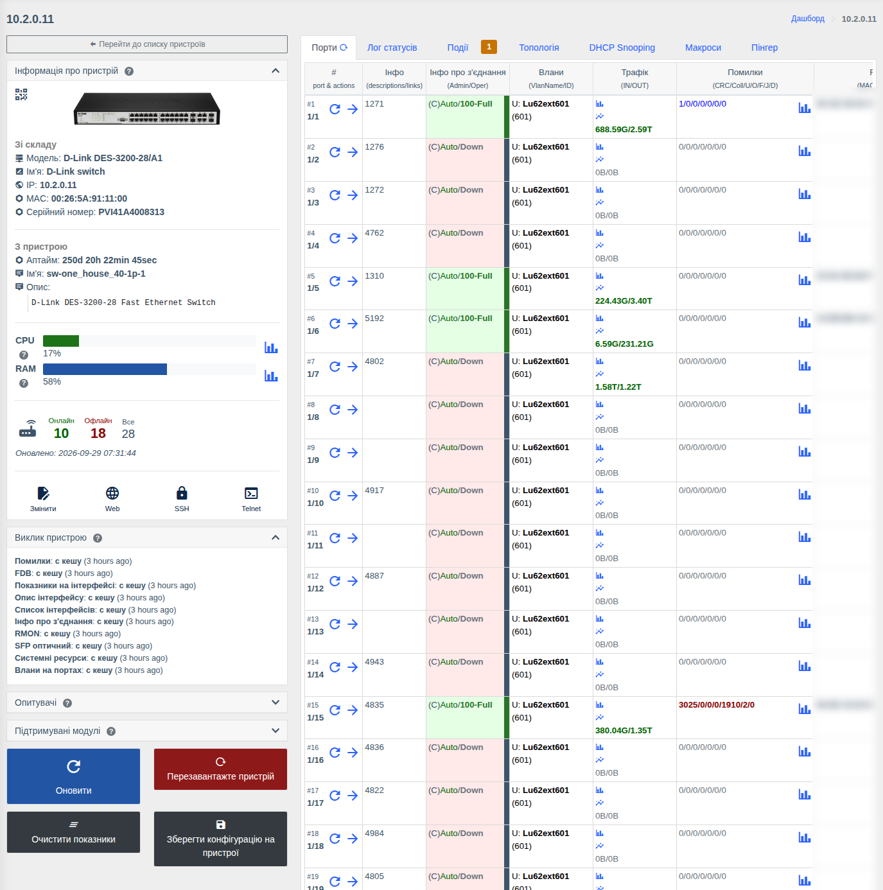Click the help icon next to Виклик пристрою
883x890 pixels.
click(98, 538)
